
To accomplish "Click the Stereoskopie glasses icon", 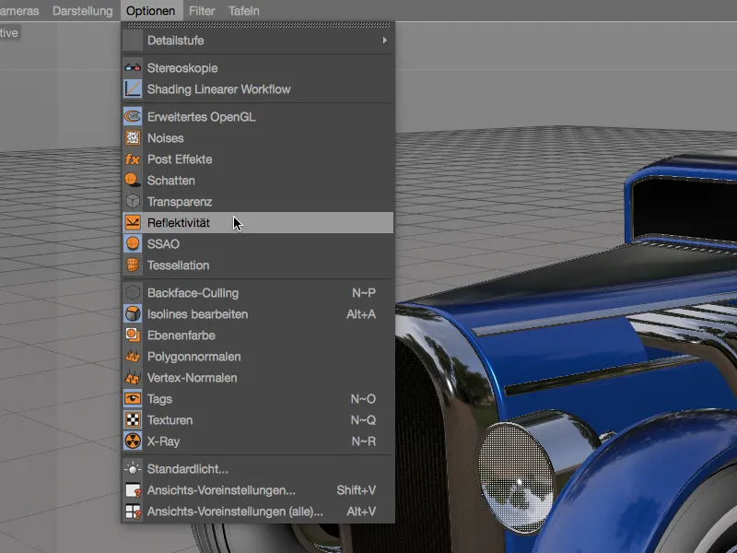I will 133,68.
